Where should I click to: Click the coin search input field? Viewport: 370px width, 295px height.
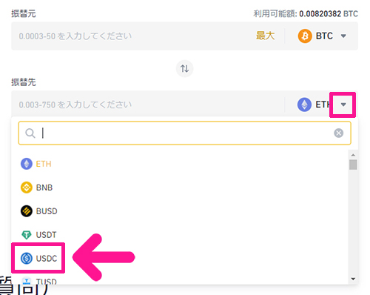tap(187, 133)
